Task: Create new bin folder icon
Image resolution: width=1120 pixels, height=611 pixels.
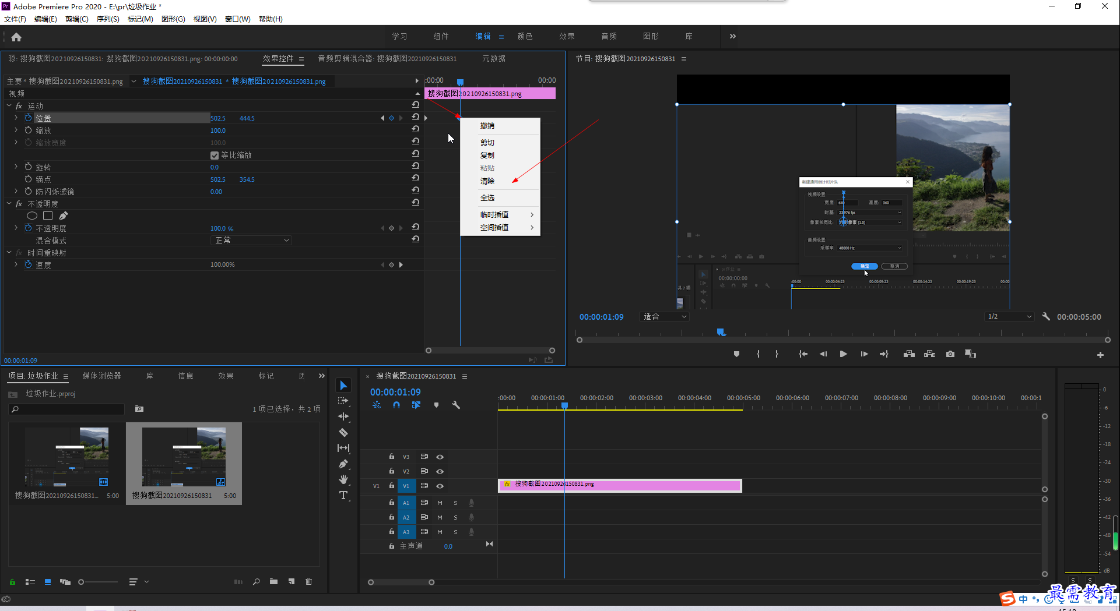Action: (x=273, y=581)
